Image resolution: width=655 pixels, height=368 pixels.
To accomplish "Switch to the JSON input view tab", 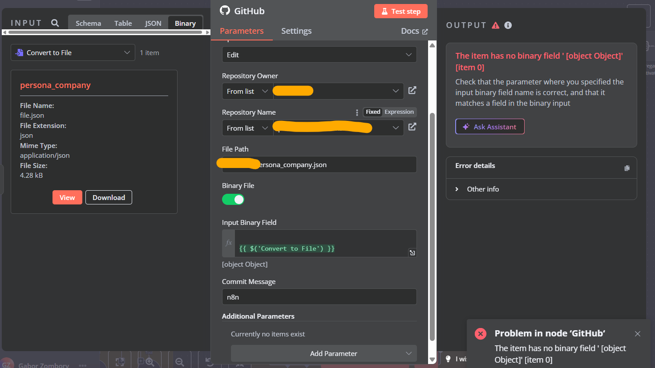I will click(153, 23).
